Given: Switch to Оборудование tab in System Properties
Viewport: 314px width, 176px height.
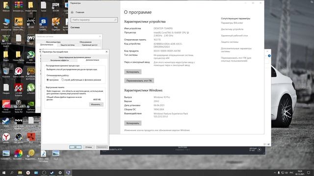Looking at the screenshot, I should (x=85, y=42).
